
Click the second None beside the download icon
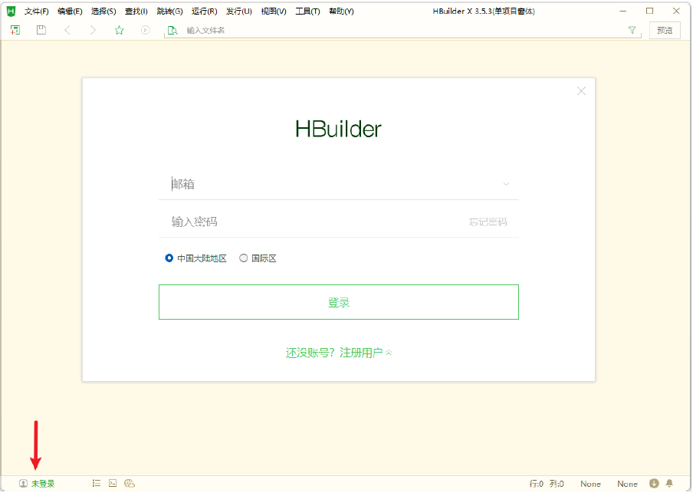click(627, 484)
